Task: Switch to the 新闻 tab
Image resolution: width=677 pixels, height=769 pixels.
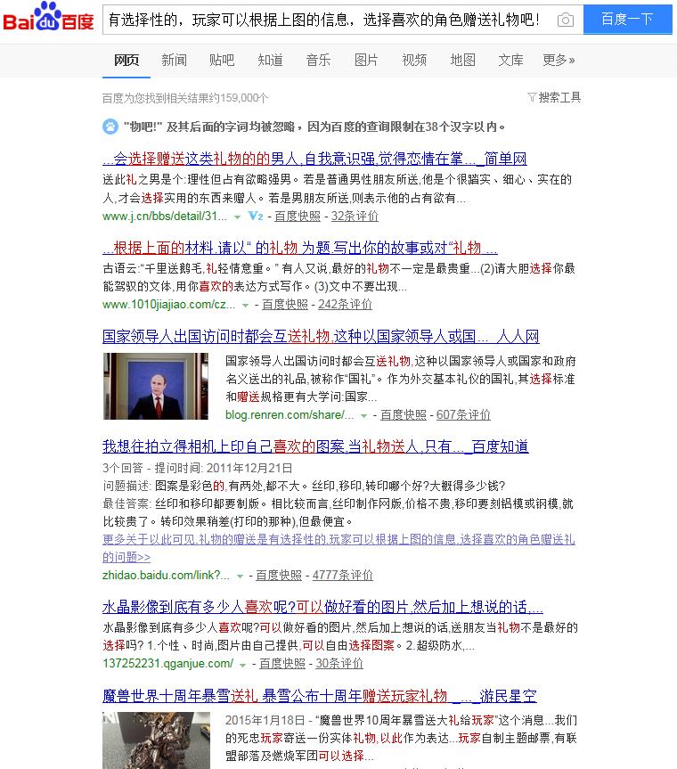Action: [x=174, y=60]
